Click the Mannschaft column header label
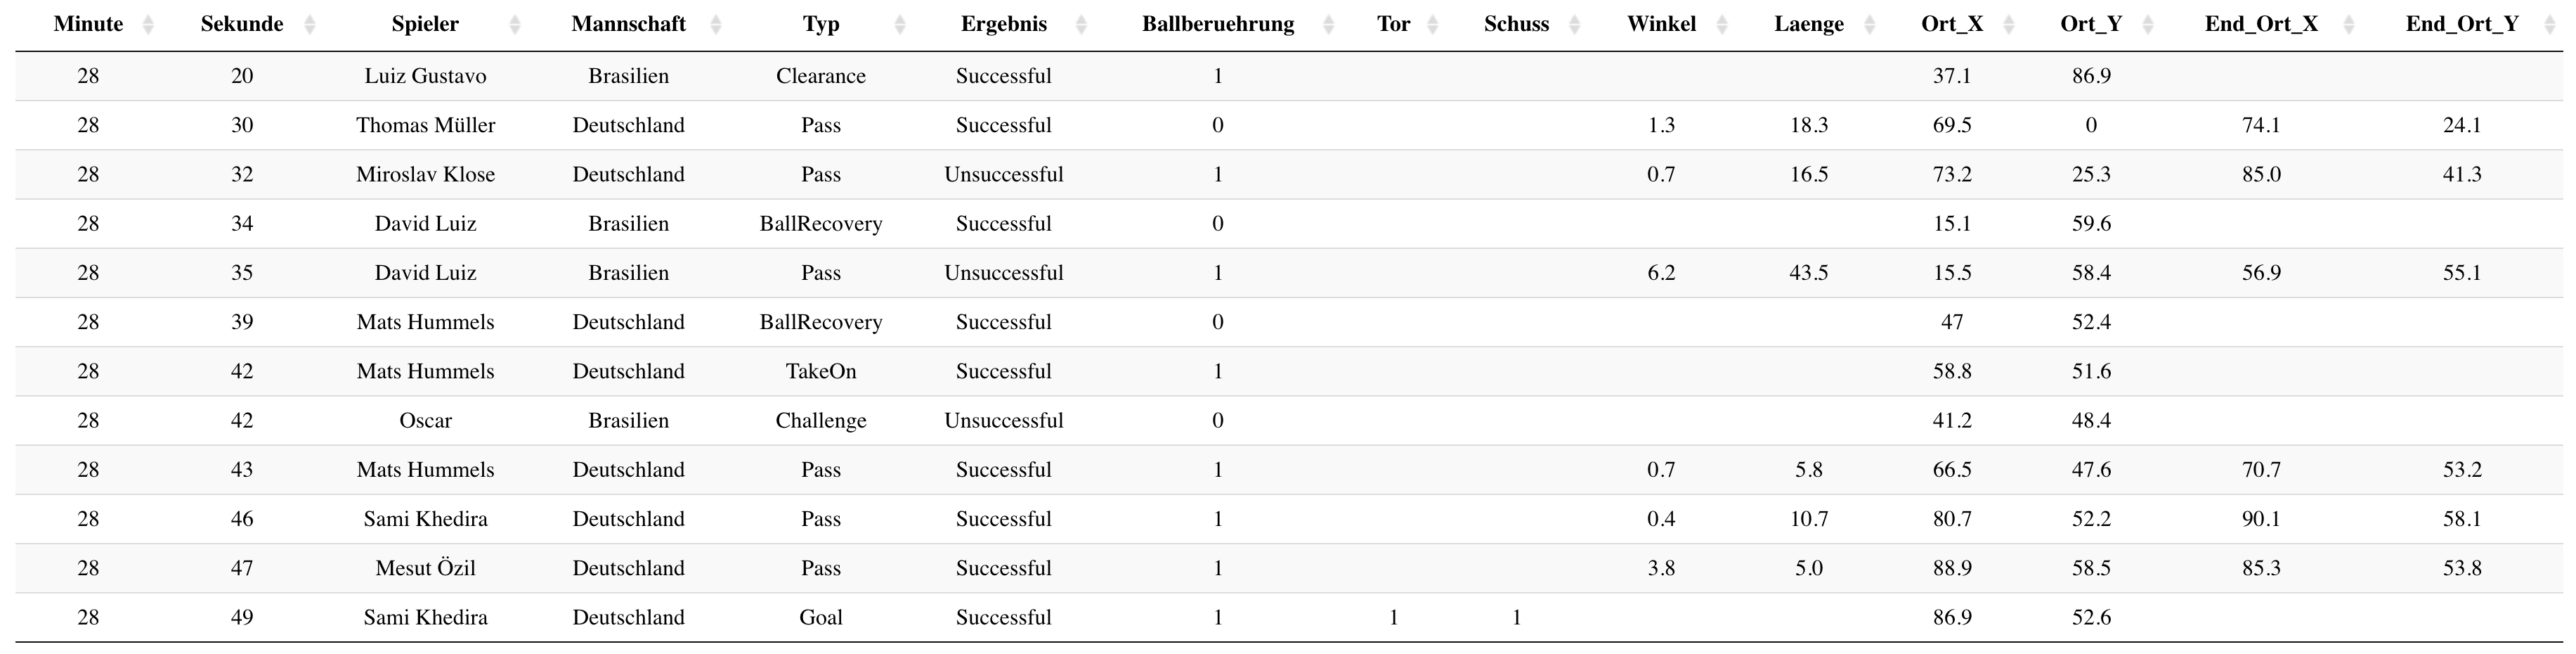 (x=628, y=25)
